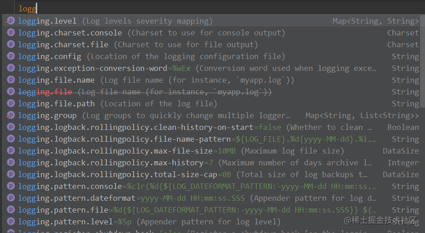425x233 pixels.
Task: Choose logging.logback.rollingpolicy.total-size-cap=0B
Action: pyautogui.click(x=211, y=174)
